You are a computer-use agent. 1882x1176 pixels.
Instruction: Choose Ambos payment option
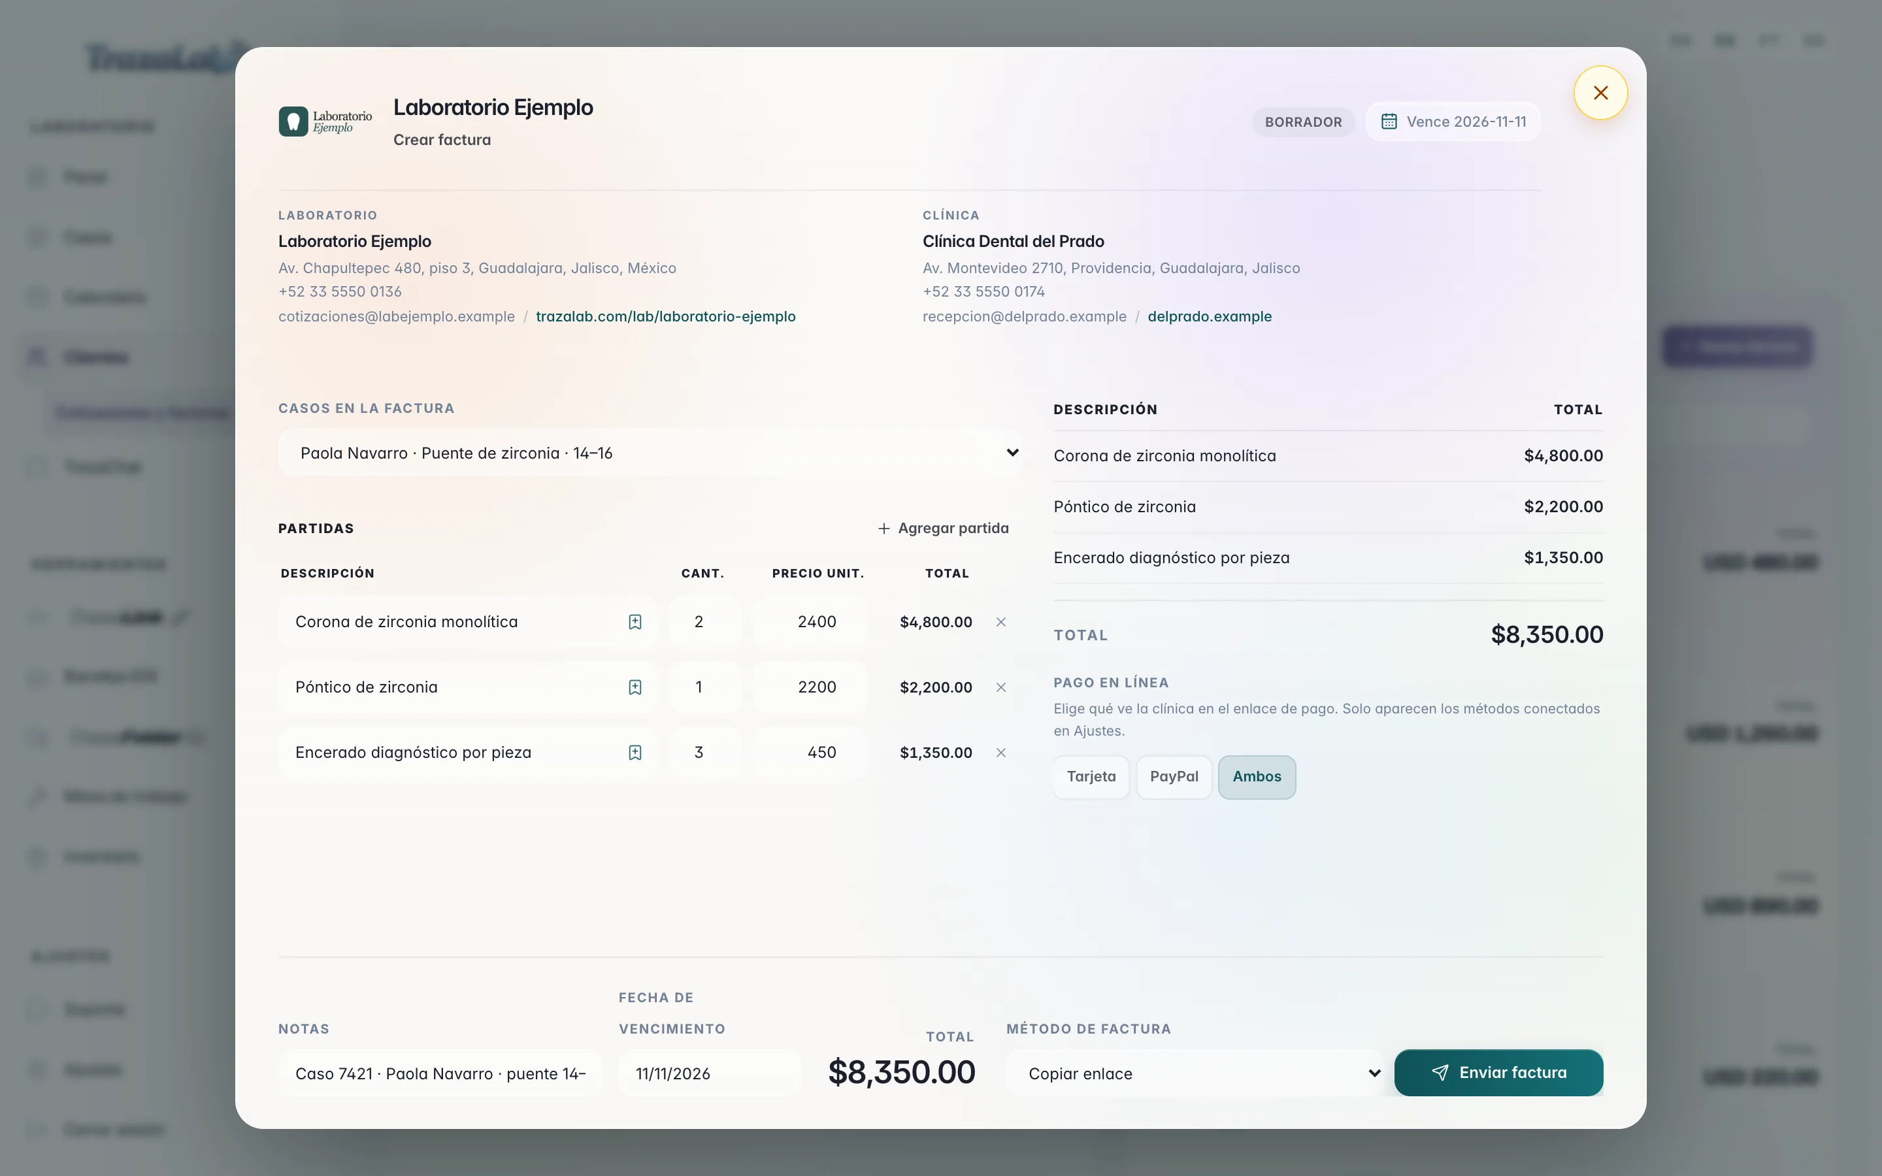1256,776
